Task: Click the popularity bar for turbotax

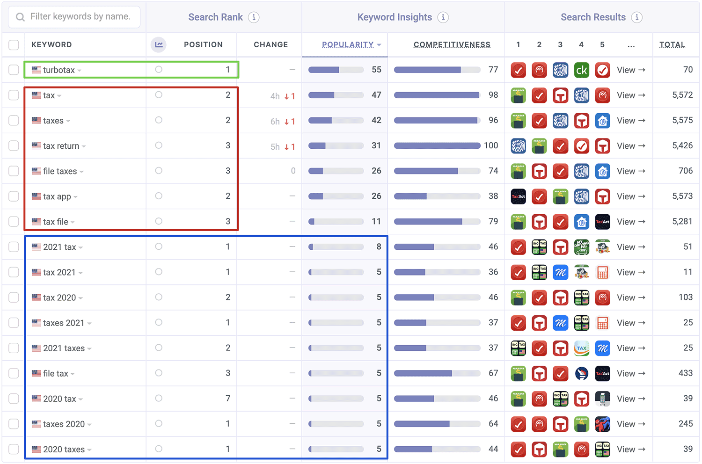Action: click(x=336, y=70)
